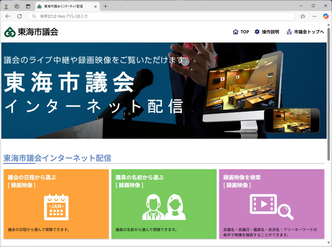Click the home icon next to TOP

[x=236, y=32]
